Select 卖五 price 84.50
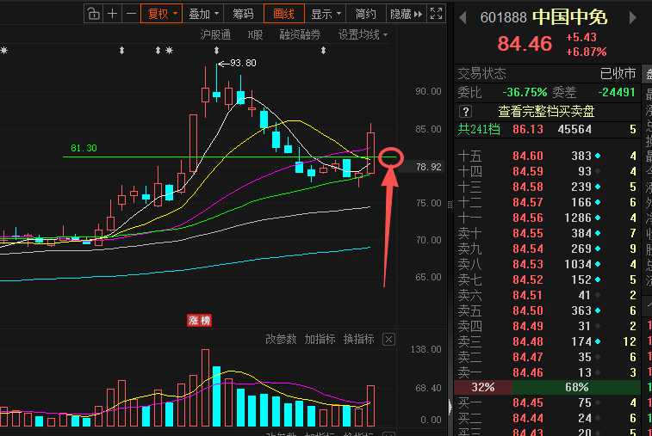652x436 pixels. click(x=528, y=310)
